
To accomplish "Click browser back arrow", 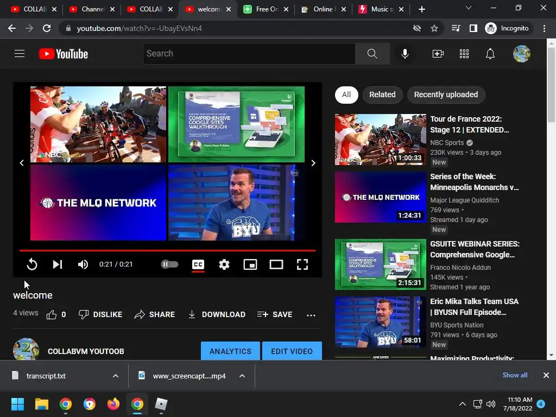I will pyautogui.click(x=12, y=28).
